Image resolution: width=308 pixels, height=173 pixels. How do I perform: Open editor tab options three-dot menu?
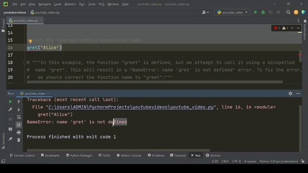298,20
